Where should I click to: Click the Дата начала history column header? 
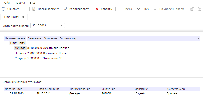[14, 89]
